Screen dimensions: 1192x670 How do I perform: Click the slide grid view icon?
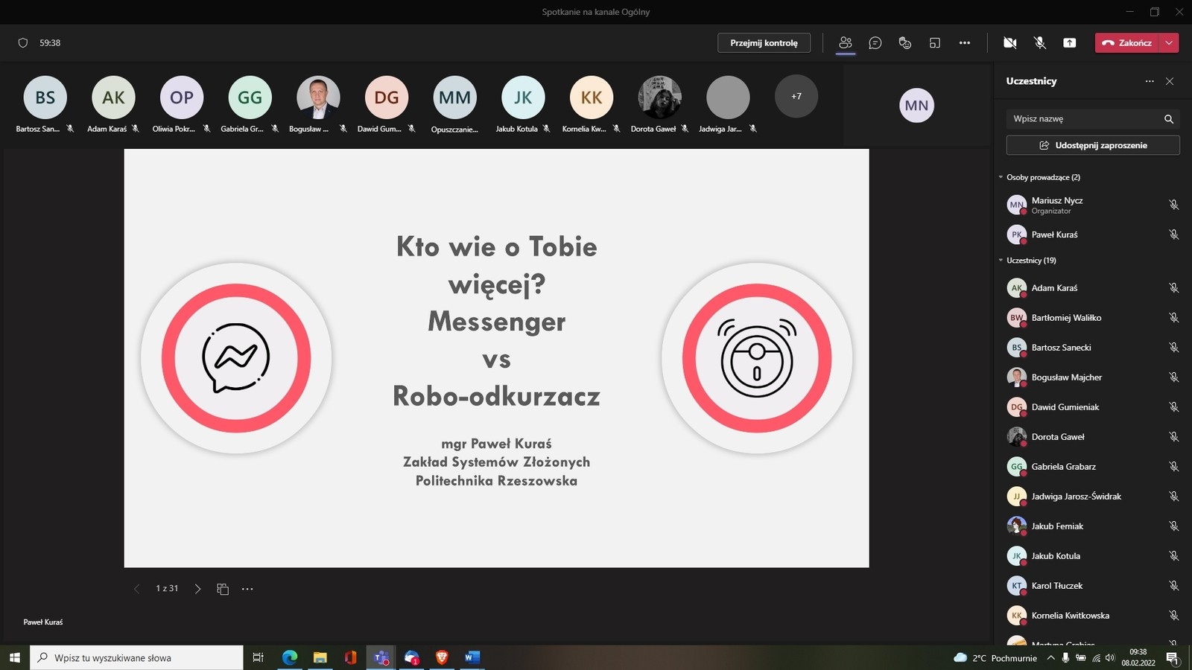pos(223,589)
